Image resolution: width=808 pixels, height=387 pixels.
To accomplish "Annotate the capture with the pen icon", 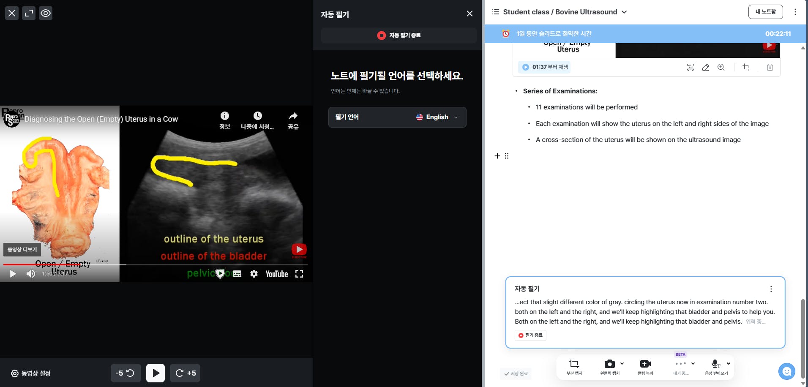I will [x=706, y=67].
